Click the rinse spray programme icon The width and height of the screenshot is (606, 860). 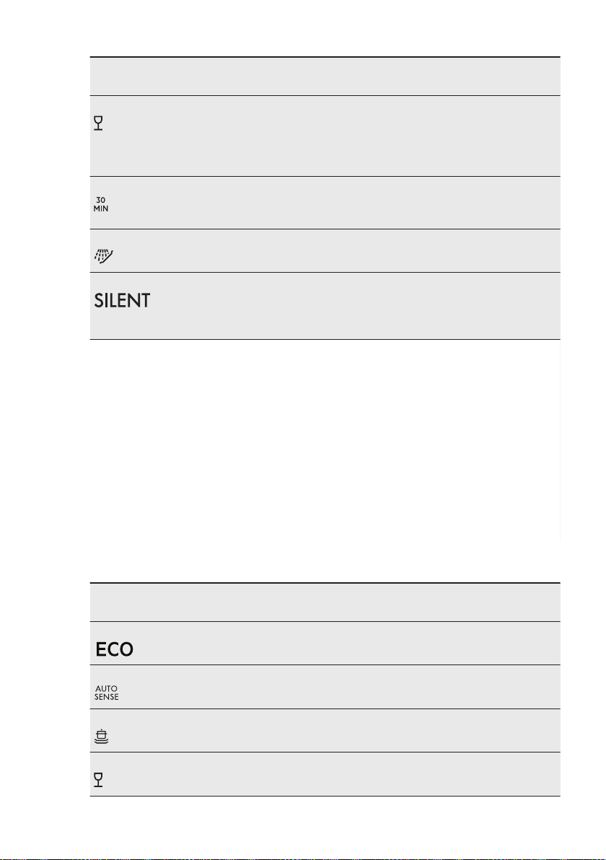(103, 255)
